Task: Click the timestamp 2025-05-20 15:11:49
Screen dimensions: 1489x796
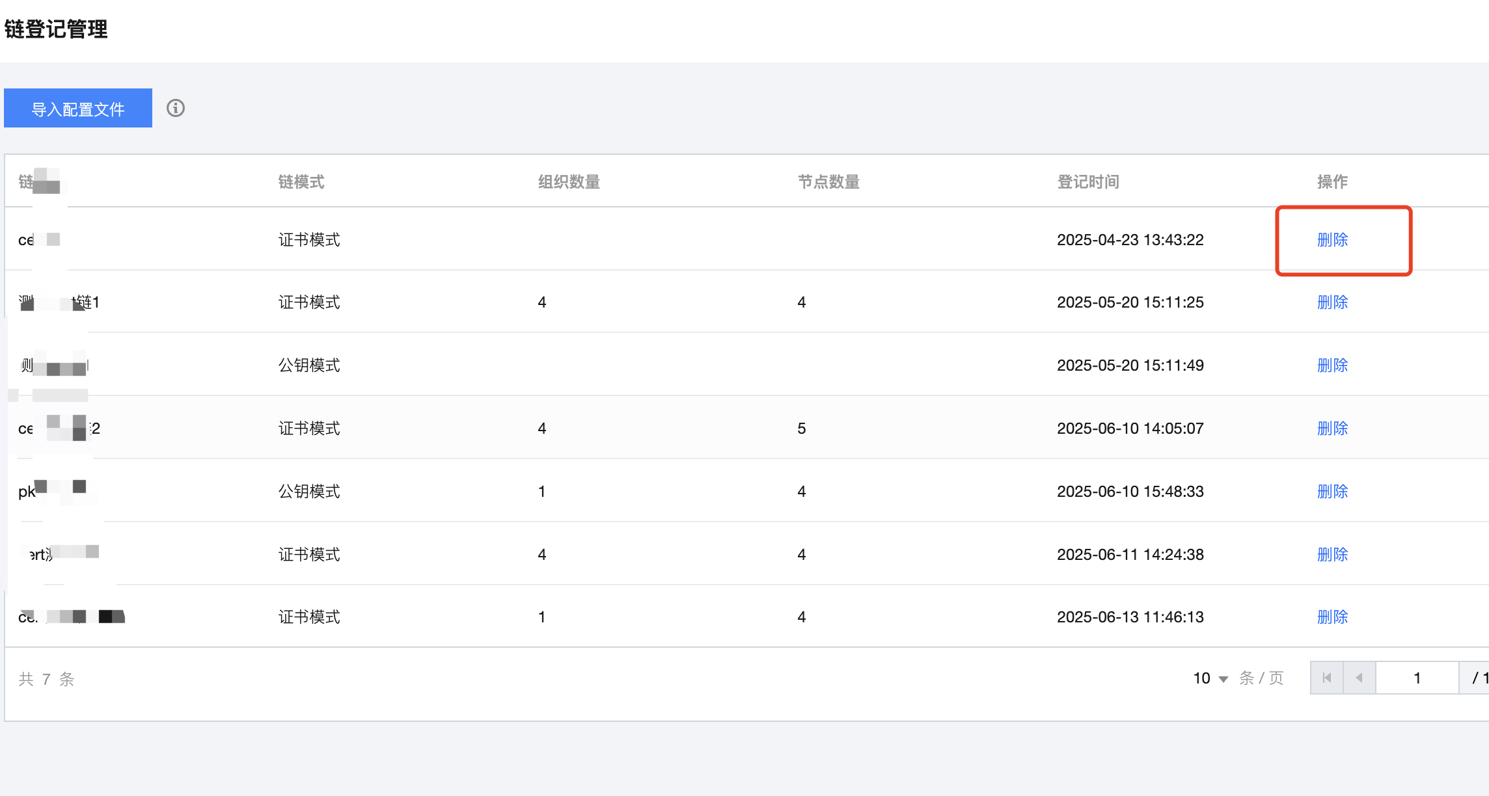Action: point(1130,365)
